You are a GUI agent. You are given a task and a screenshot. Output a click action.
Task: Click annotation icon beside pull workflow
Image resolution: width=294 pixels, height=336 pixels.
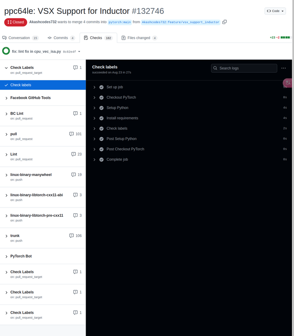click(71, 134)
